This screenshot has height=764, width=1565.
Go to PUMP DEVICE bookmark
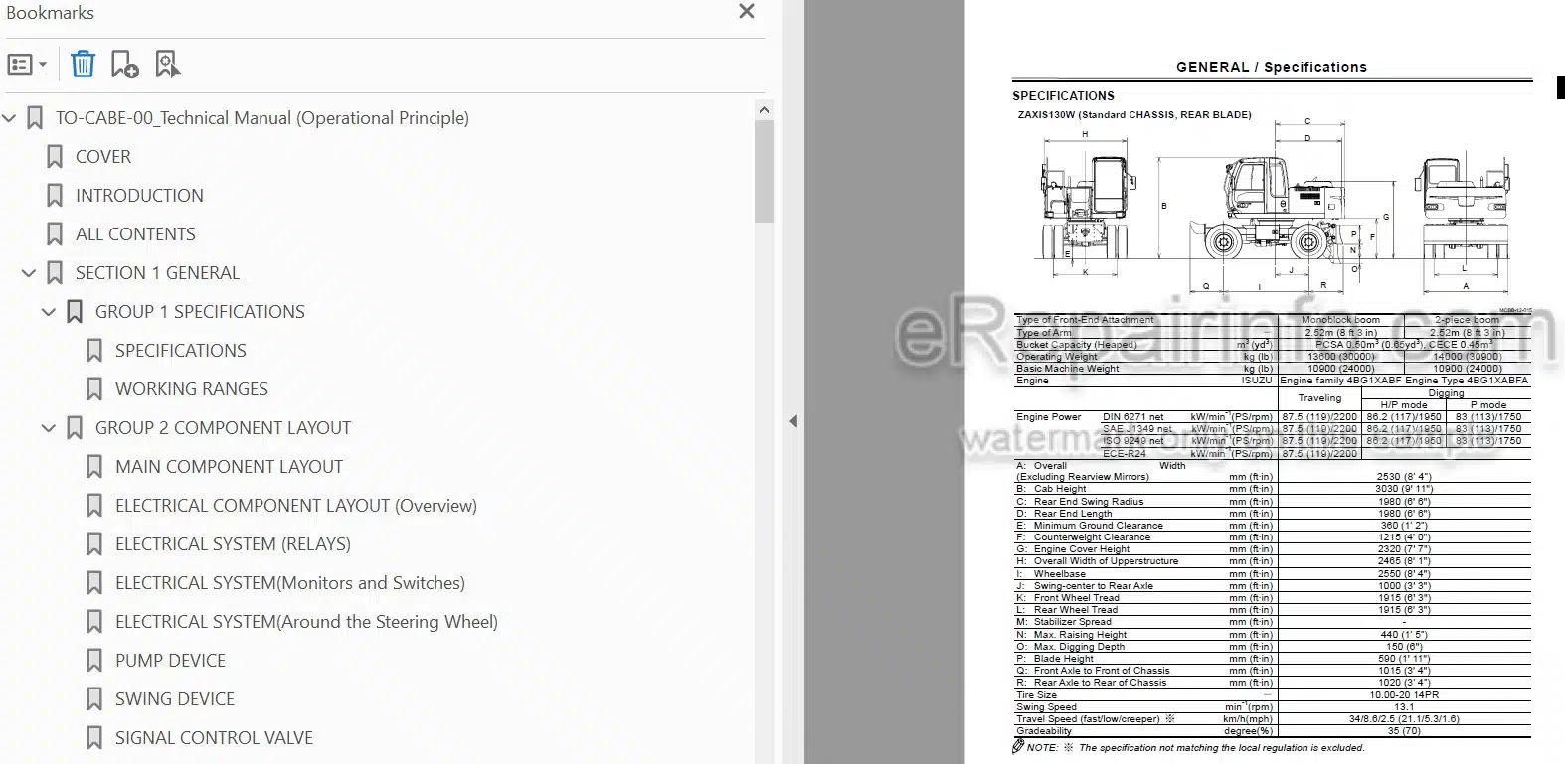(170, 661)
